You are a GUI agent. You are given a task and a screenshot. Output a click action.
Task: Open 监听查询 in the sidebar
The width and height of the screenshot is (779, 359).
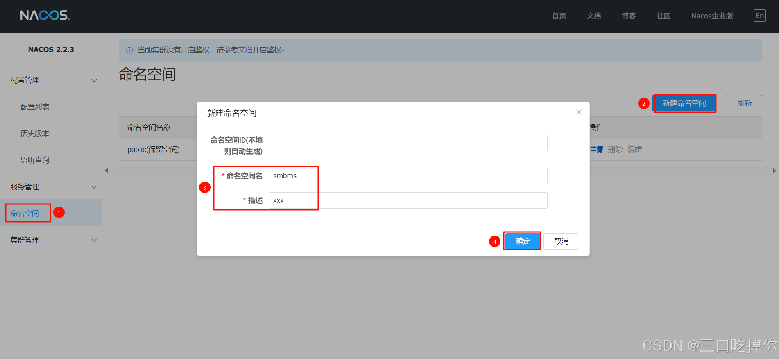(x=35, y=160)
